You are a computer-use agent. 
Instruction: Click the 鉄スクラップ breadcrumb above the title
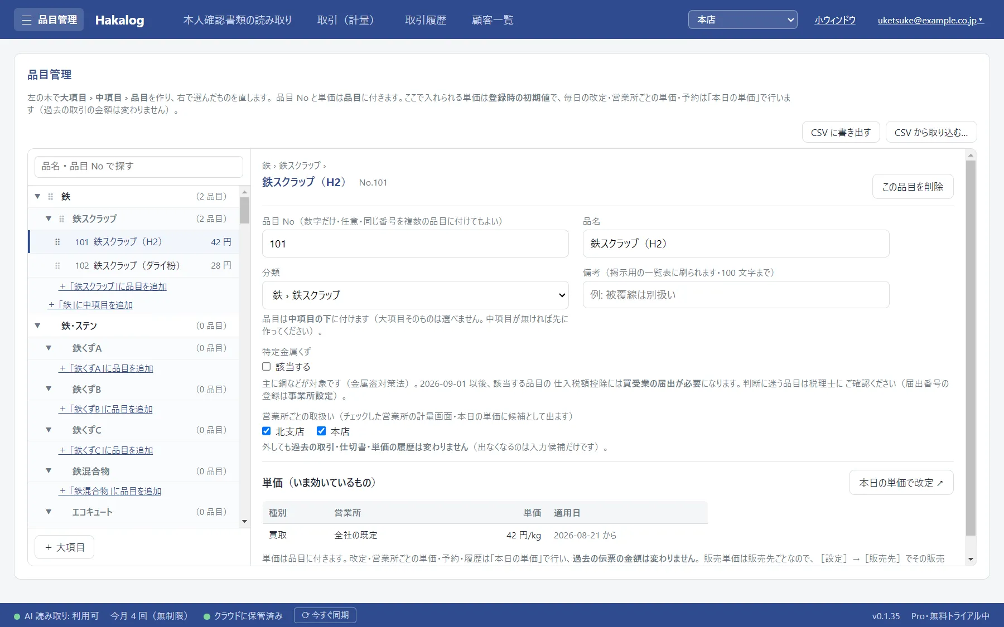click(x=300, y=166)
